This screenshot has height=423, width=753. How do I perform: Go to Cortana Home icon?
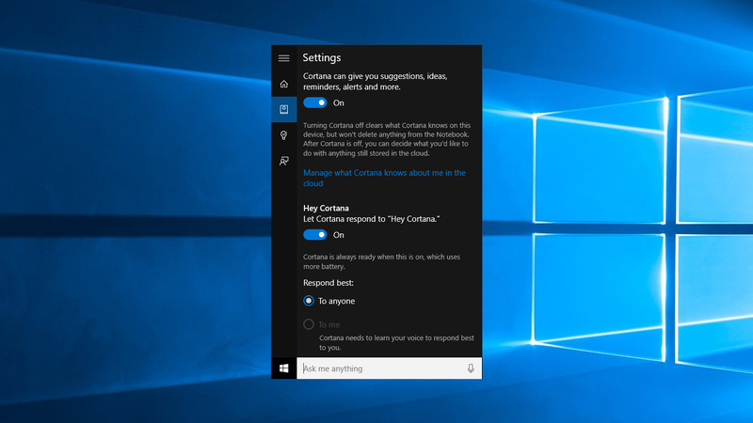[x=284, y=84]
